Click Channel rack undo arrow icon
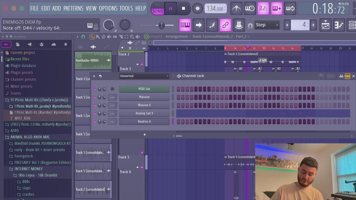The height and width of the screenshot is (200, 356). click(x=100, y=76)
